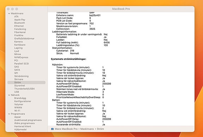Select Bluetooth in the sidebar
The height and width of the screenshot is (137, 203).
pos(19,23)
